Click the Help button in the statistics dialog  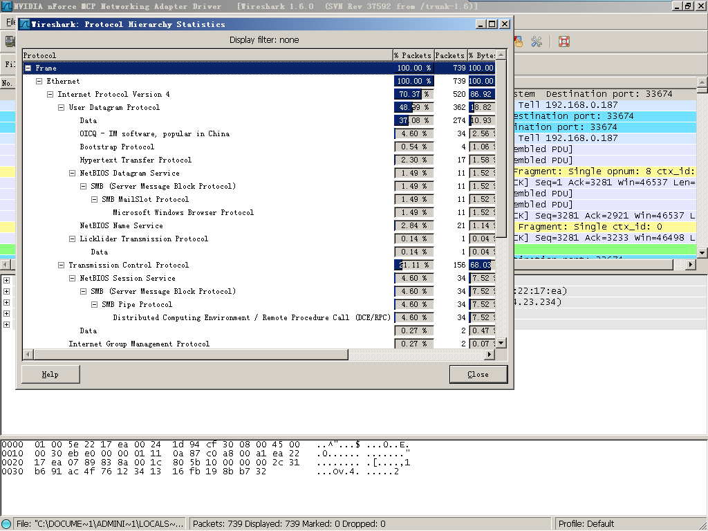click(50, 374)
